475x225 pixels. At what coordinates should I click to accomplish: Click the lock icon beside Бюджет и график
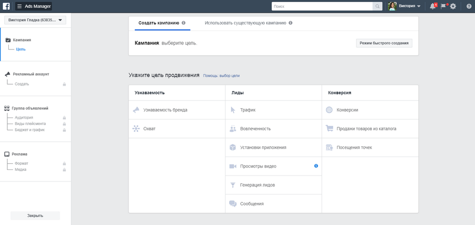tap(64, 130)
